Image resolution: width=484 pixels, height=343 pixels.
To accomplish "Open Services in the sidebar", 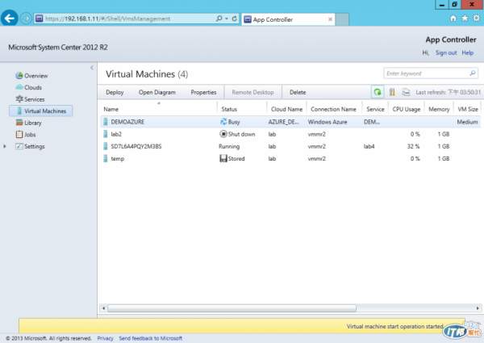I will pos(34,99).
